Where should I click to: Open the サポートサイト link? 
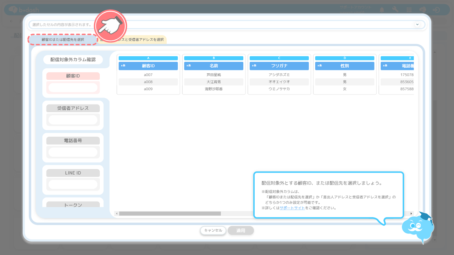292,208
